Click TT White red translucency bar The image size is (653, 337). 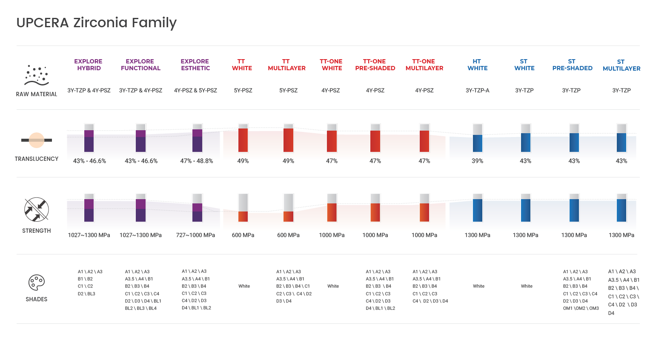[x=243, y=140]
